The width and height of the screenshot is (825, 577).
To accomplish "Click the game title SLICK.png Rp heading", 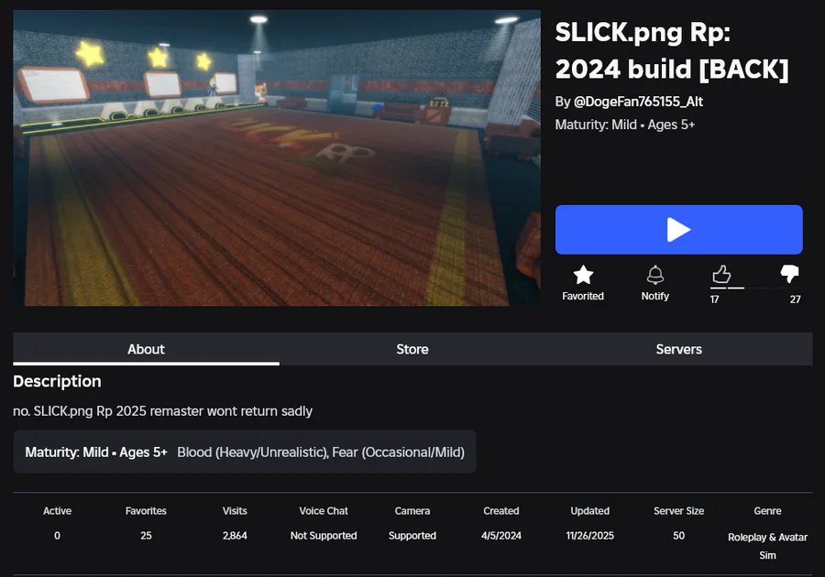I will click(x=672, y=50).
